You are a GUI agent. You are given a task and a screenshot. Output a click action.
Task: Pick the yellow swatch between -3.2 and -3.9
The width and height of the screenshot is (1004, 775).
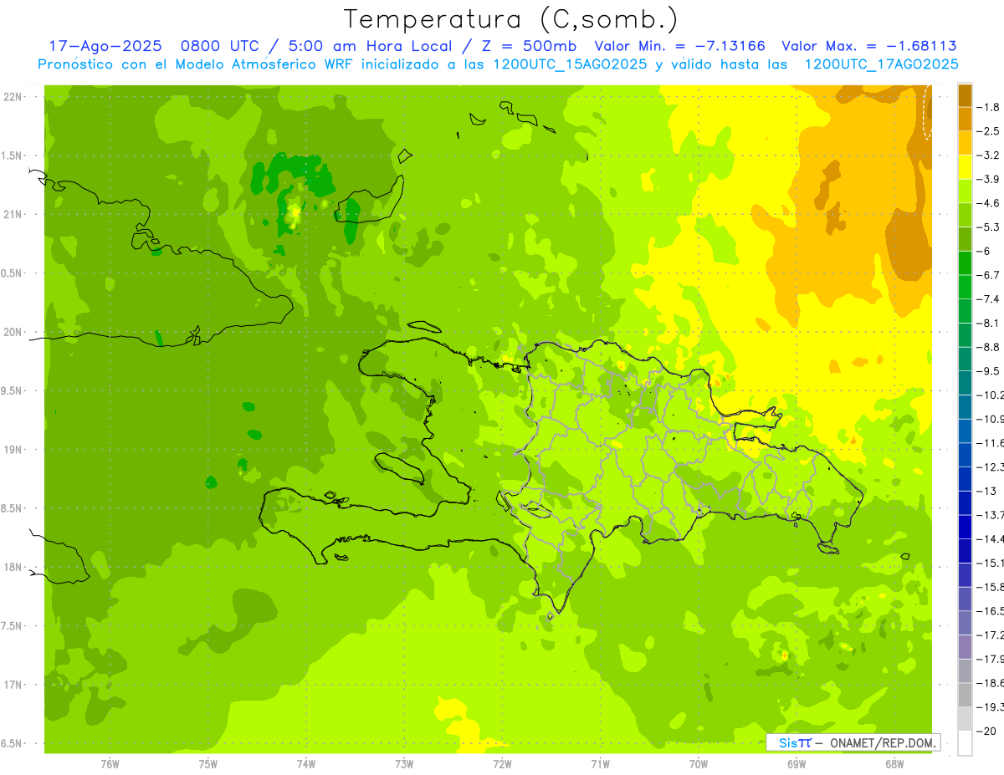click(965, 167)
